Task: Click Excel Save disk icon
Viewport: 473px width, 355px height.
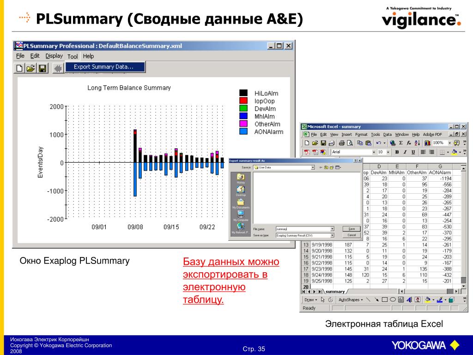Action: (x=323, y=143)
